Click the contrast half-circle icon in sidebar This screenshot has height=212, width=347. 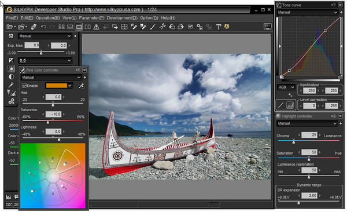click(x=11, y=76)
